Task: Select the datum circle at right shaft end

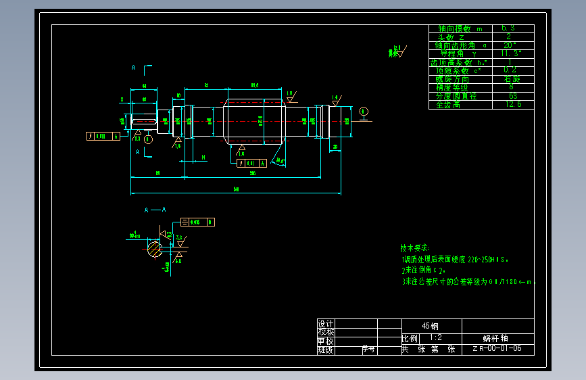Action: point(364,112)
